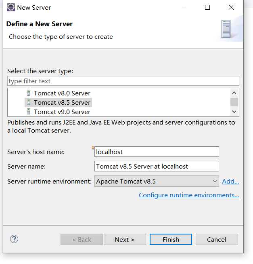Click the Eclipse icon in title bar

(11, 7)
